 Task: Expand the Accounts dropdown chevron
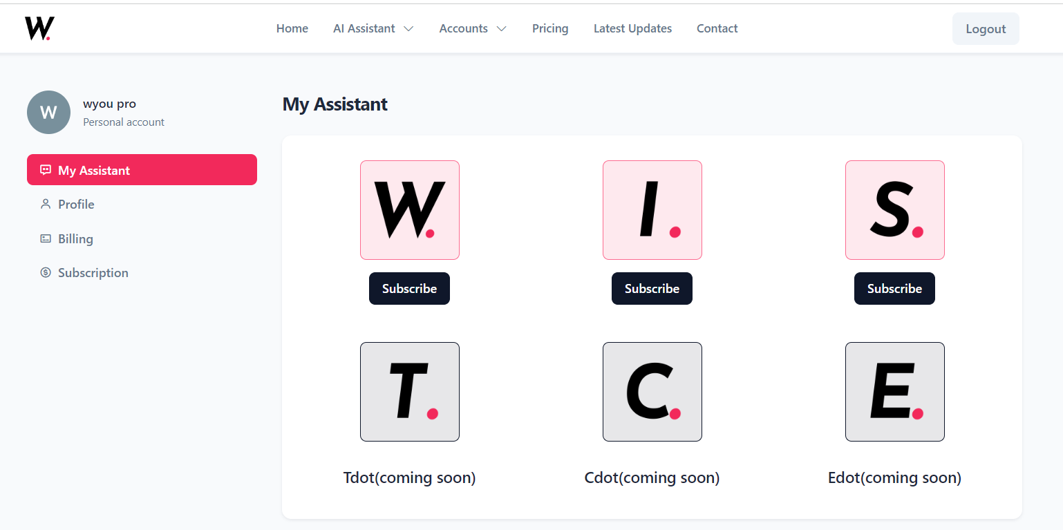[x=502, y=28]
